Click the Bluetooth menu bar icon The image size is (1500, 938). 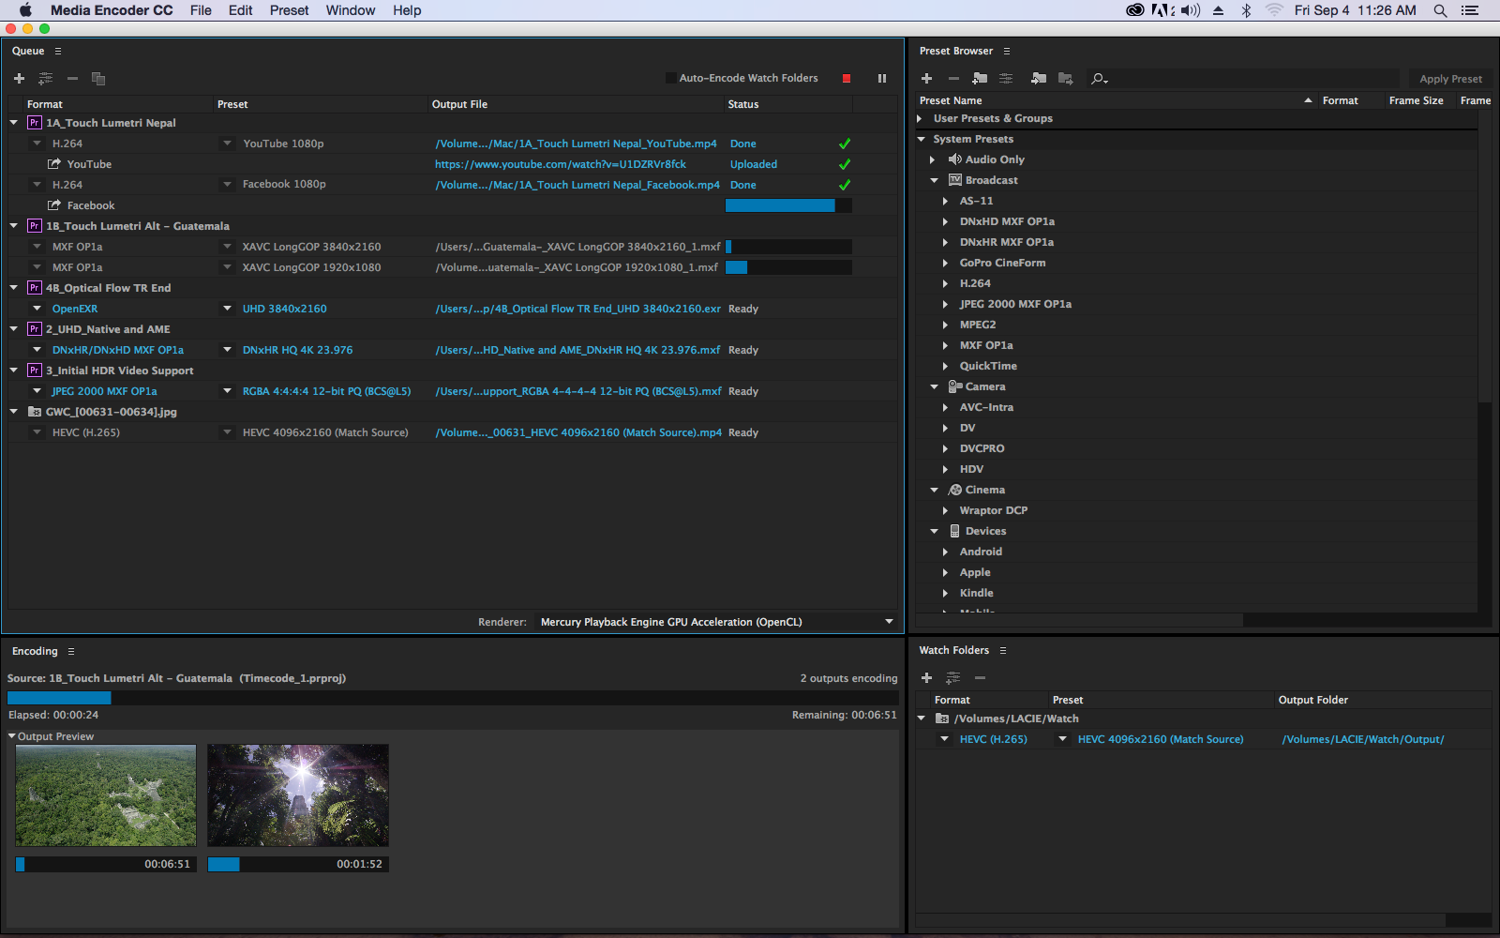point(1246,10)
